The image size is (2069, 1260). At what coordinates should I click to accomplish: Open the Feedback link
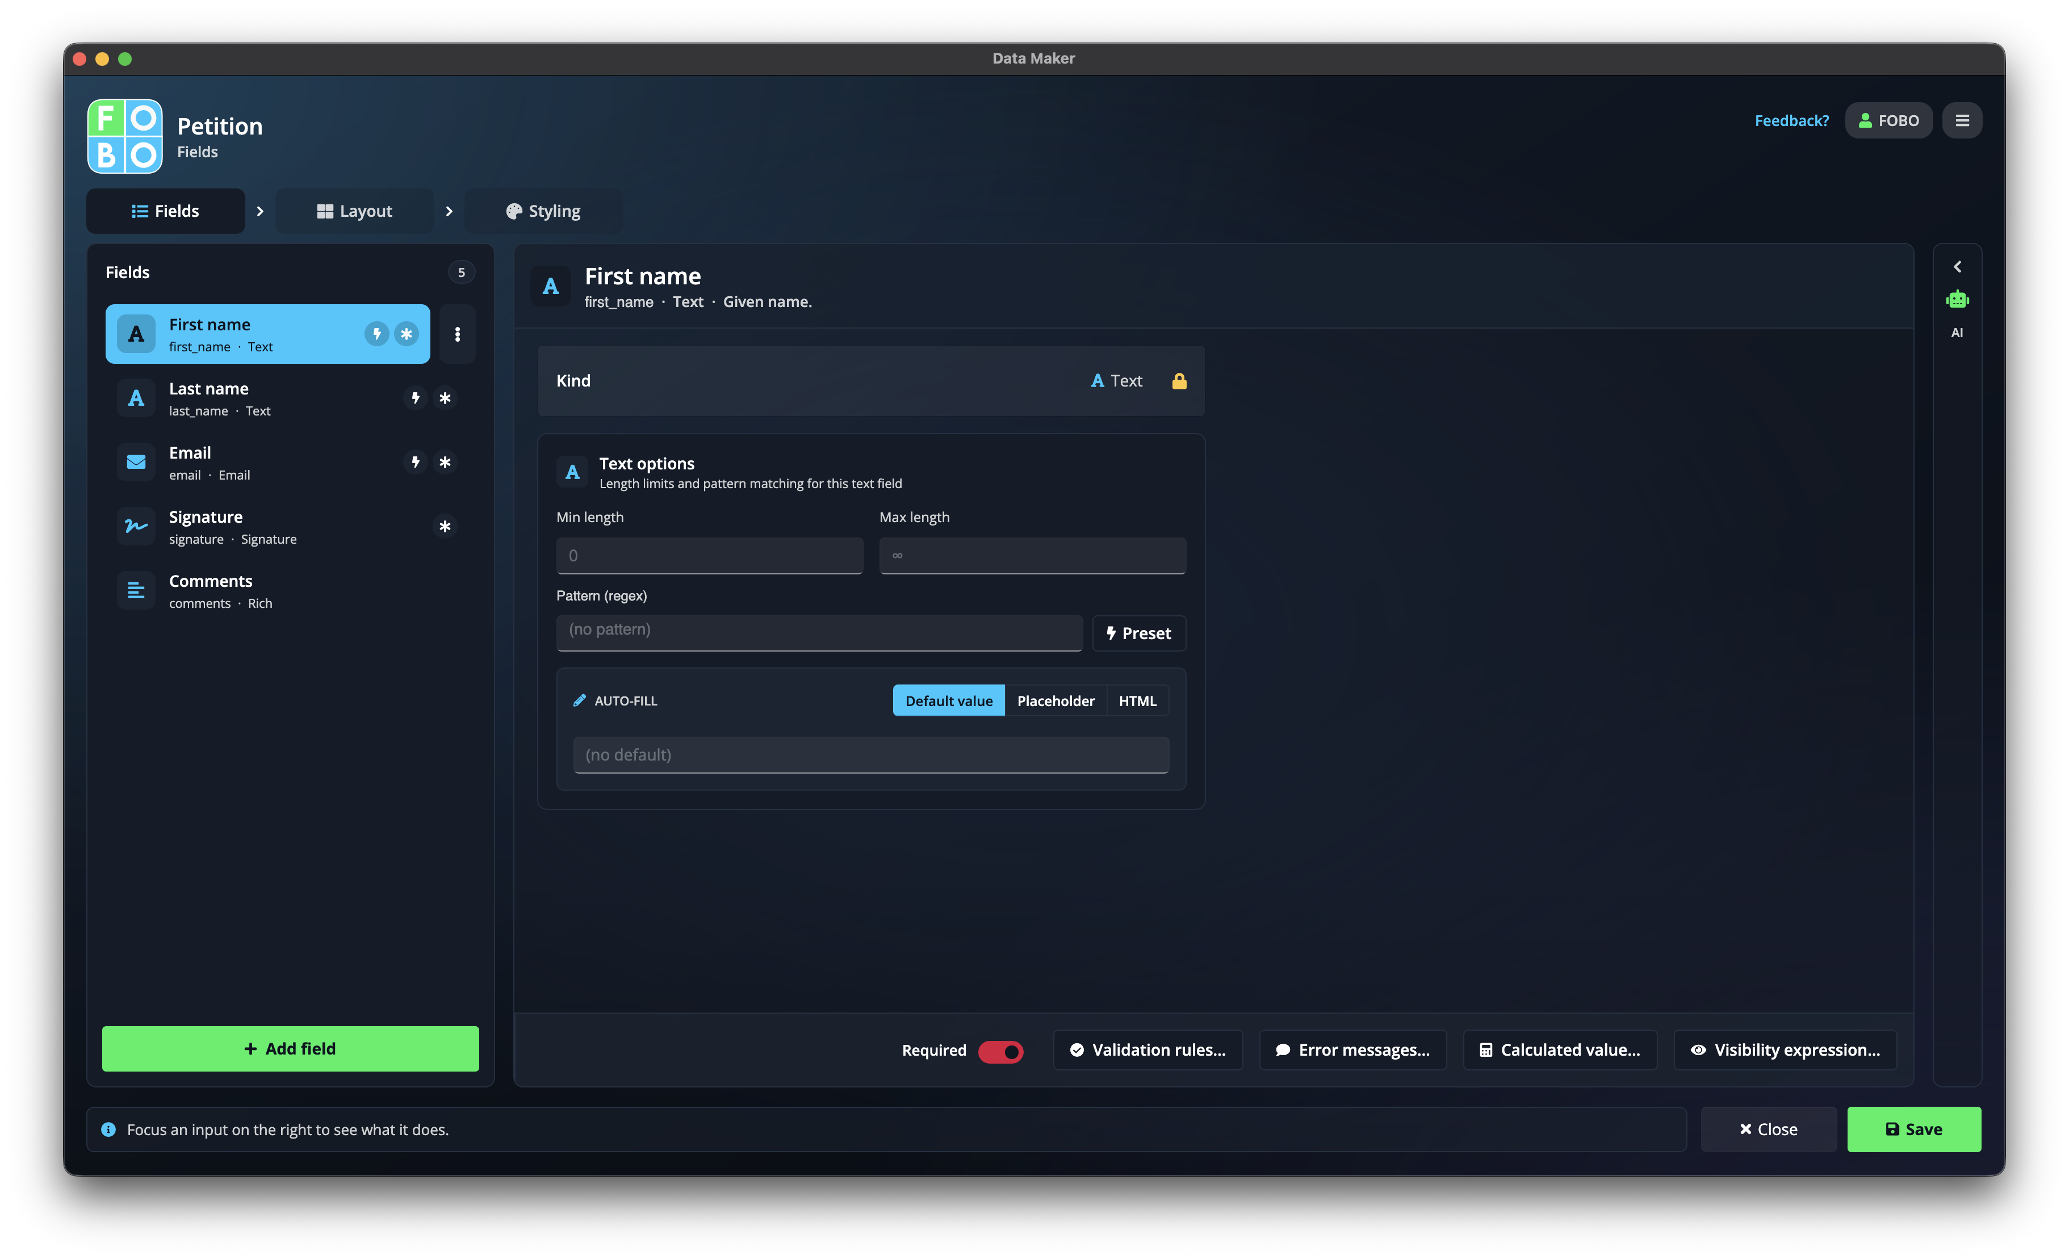pyautogui.click(x=1791, y=120)
